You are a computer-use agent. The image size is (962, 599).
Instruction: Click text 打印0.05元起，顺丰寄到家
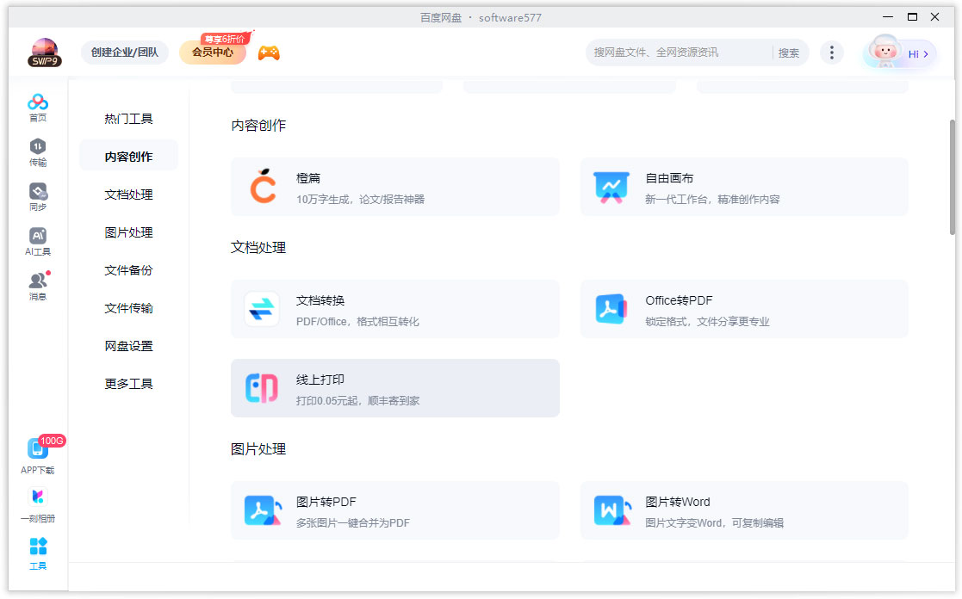pos(357,401)
